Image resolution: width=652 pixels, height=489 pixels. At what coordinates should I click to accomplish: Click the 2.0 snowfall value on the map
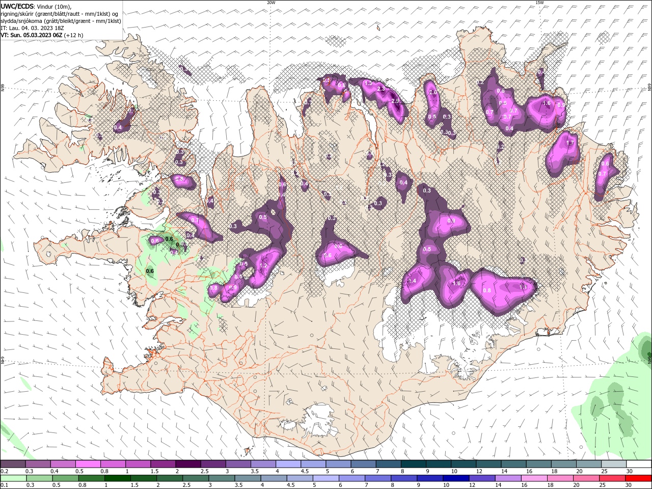coord(433,93)
